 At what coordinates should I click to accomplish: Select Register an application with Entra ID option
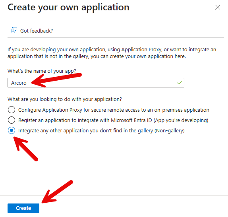pos(12,120)
